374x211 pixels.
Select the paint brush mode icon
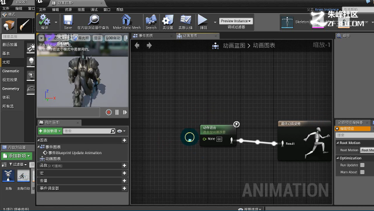(25, 25)
